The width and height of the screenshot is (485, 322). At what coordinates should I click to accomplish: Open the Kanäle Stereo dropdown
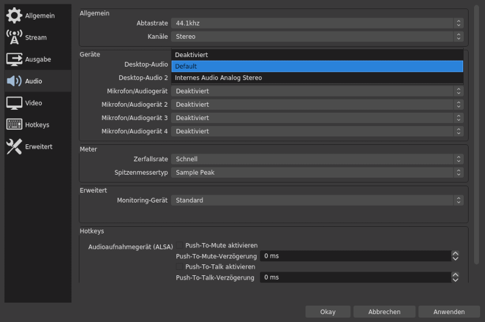click(x=317, y=36)
